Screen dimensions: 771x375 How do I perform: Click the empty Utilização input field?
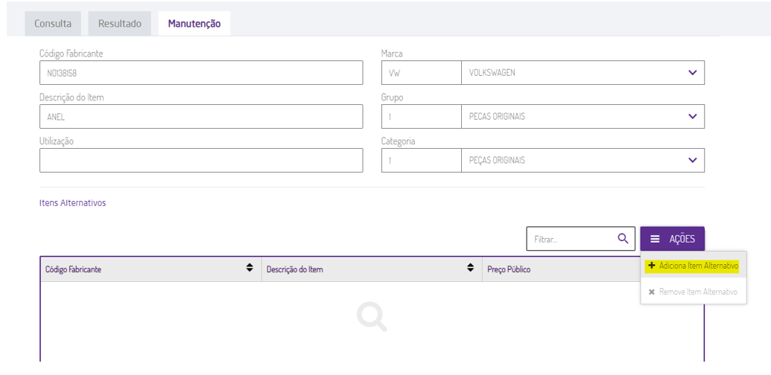tap(201, 160)
